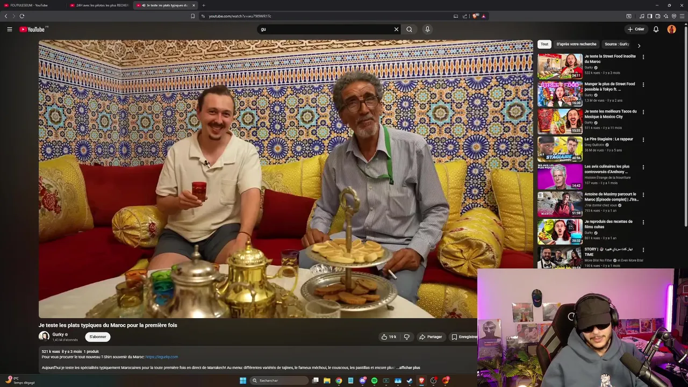The width and height of the screenshot is (688, 387).
Task: Open options for Le Pire Stagiaire video
Action: 643,140
